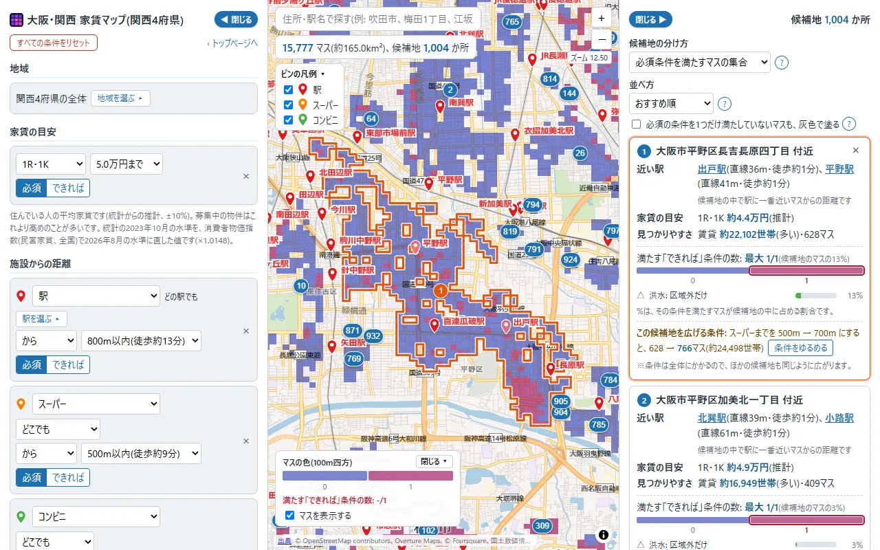Click the 出典 attribution link on map
This screenshot has height=550, width=880.
[x=283, y=541]
